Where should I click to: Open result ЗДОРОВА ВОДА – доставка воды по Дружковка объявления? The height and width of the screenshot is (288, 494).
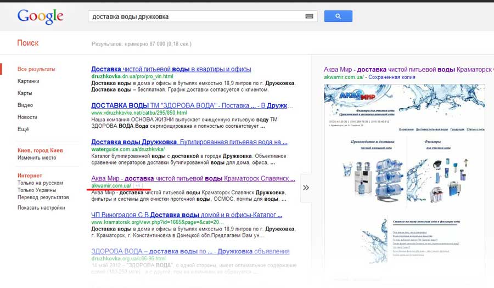point(190,251)
